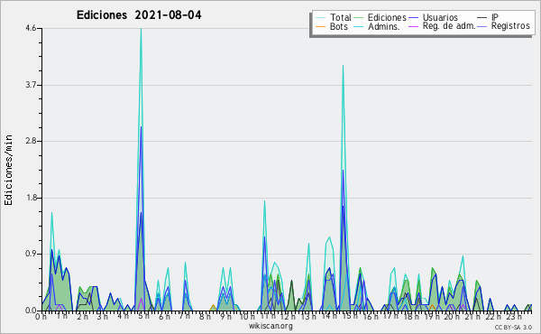Click the '19 h' x-axis tick label
The height and width of the screenshot is (334, 541).
431,317
